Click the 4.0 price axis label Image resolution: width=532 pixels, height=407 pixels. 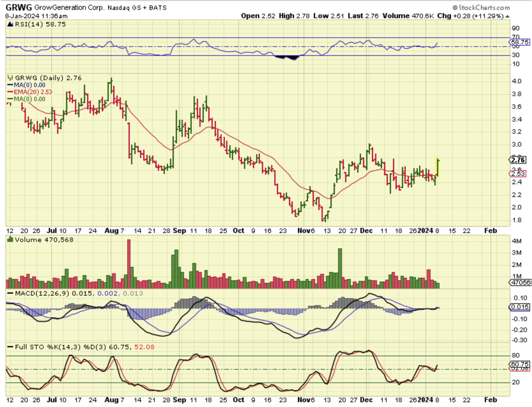pyautogui.click(x=517, y=81)
